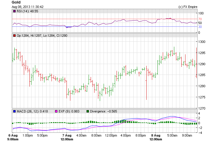Click the price axis label 1295
This screenshot has width=209, height=143.
(x=202, y=53)
